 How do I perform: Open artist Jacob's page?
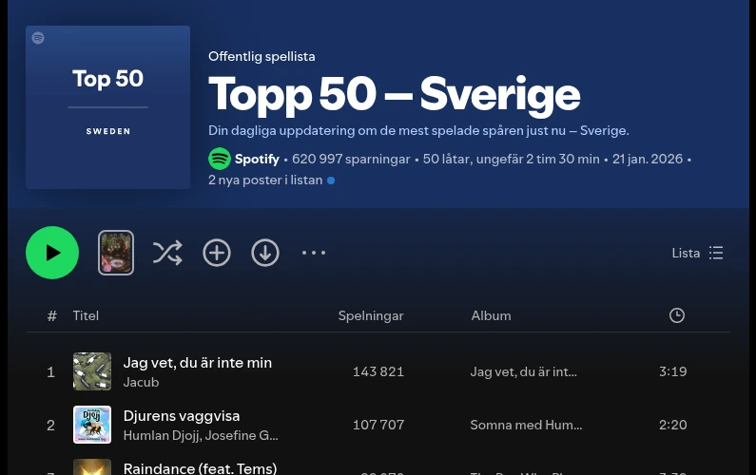tap(141, 382)
